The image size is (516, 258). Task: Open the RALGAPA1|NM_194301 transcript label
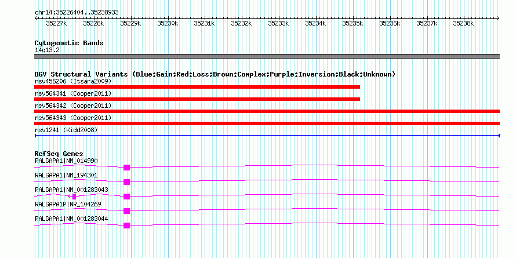pyautogui.click(x=66, y=175)
